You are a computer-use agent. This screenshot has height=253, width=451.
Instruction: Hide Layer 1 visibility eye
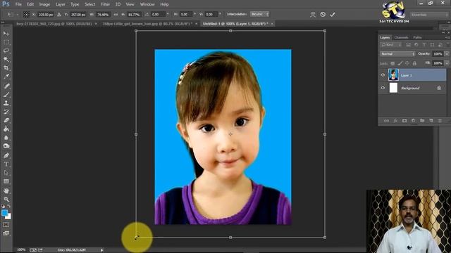[x=383, y=75]
